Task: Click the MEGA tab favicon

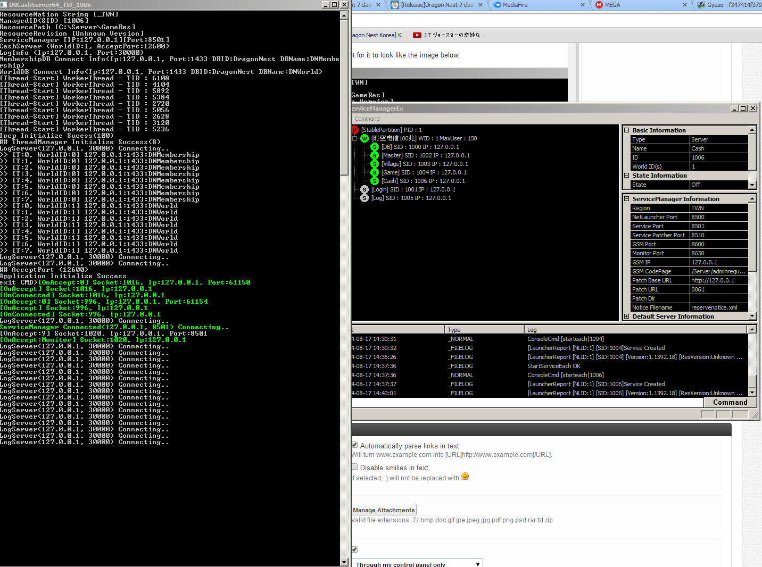Action: [599, 5]
